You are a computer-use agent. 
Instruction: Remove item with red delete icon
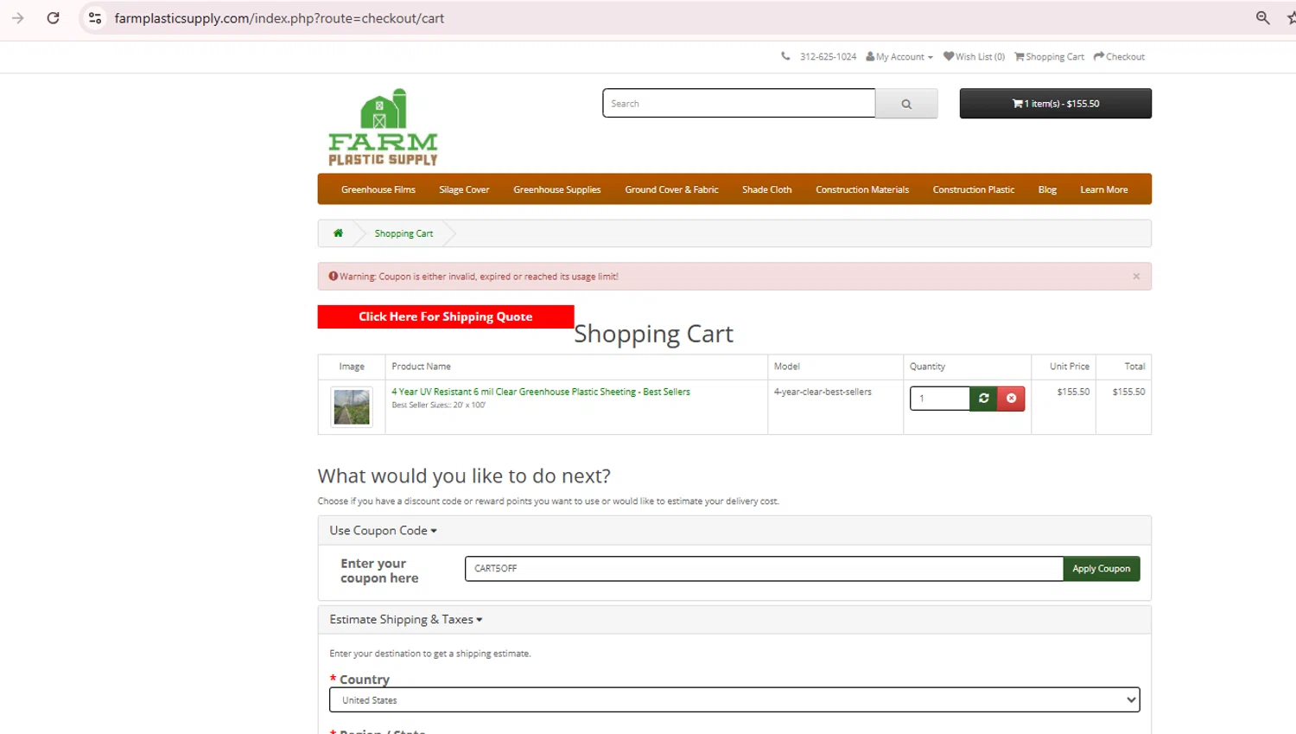click(x=1011, y=399)
